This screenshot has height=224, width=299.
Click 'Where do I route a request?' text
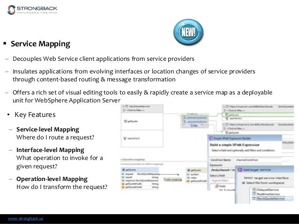coord(55,137)
